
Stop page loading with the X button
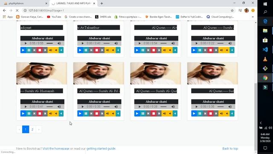pos(17,10)
